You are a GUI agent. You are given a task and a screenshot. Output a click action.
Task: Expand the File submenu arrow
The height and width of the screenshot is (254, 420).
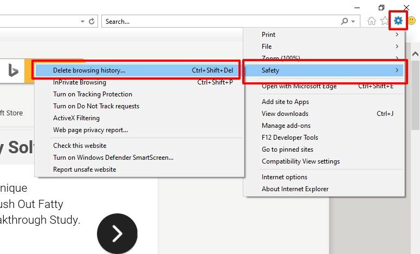pyautogui.click(x=397, y=46)
